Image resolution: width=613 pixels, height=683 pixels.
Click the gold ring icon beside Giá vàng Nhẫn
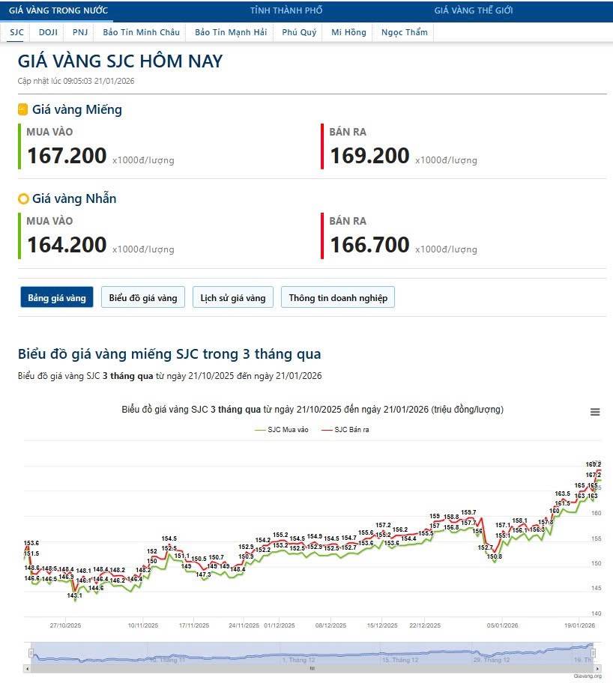pyautogui.click(x=23, y=199)
